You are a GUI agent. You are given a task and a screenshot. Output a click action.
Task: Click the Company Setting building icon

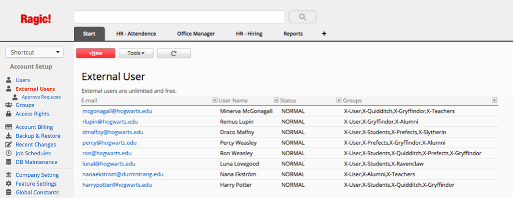click(x=9, y=175)
